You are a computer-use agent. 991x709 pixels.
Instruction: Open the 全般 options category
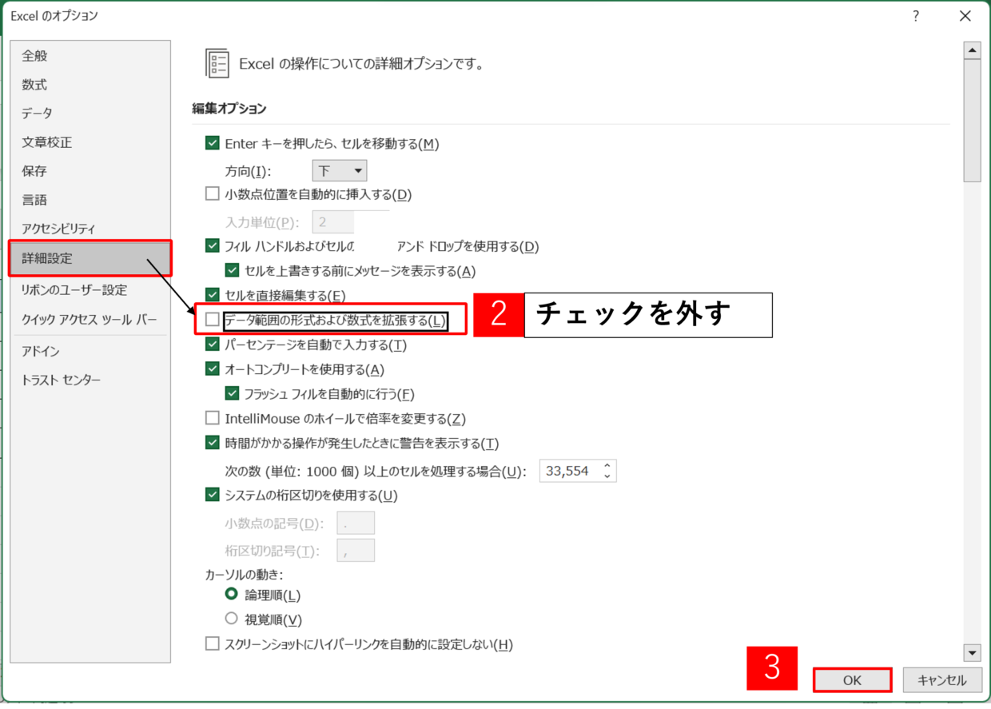pos(35,56)
